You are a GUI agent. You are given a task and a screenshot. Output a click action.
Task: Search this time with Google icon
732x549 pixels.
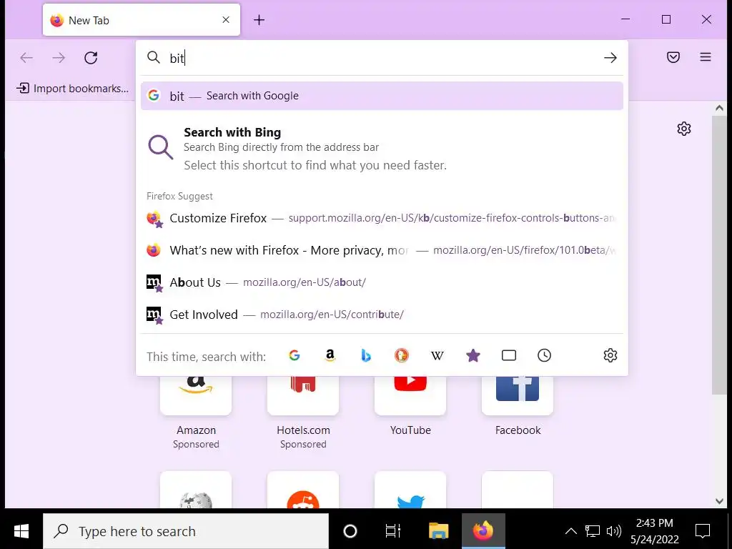[x=294, y=356]
